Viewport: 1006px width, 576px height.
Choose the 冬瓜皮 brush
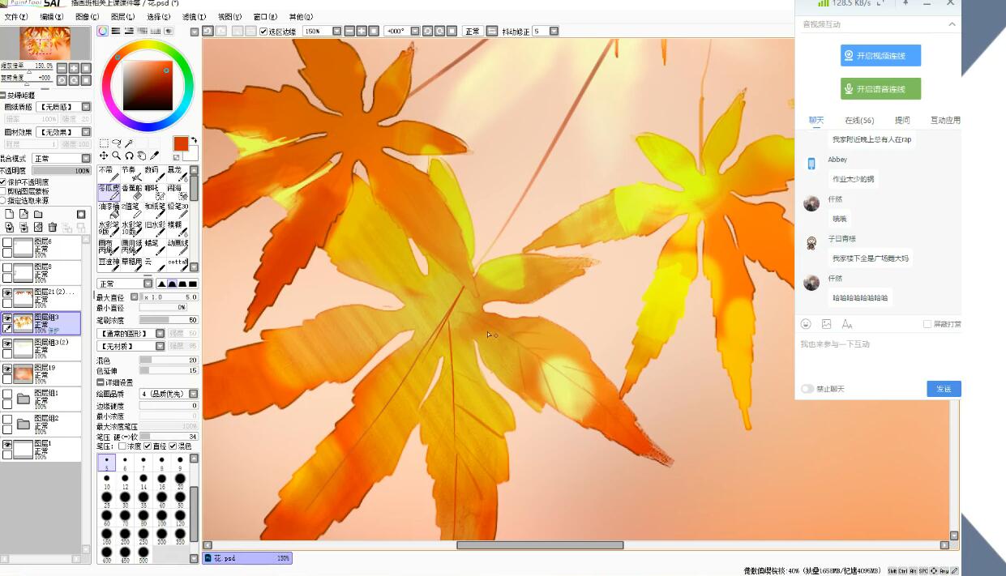109,191
